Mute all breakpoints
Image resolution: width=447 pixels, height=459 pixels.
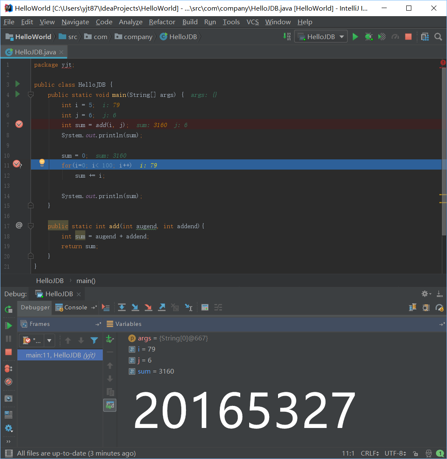[8, 382]
